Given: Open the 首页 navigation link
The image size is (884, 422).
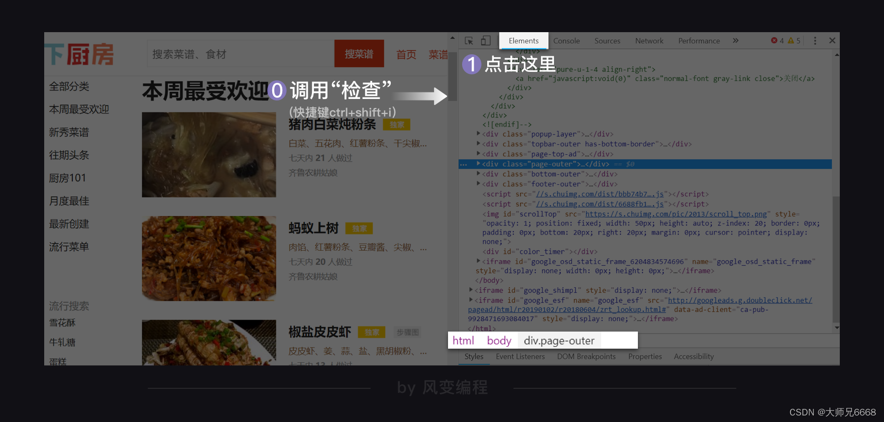Looking at the screenshot, I should pyautogui.click(x=406, y=54).
